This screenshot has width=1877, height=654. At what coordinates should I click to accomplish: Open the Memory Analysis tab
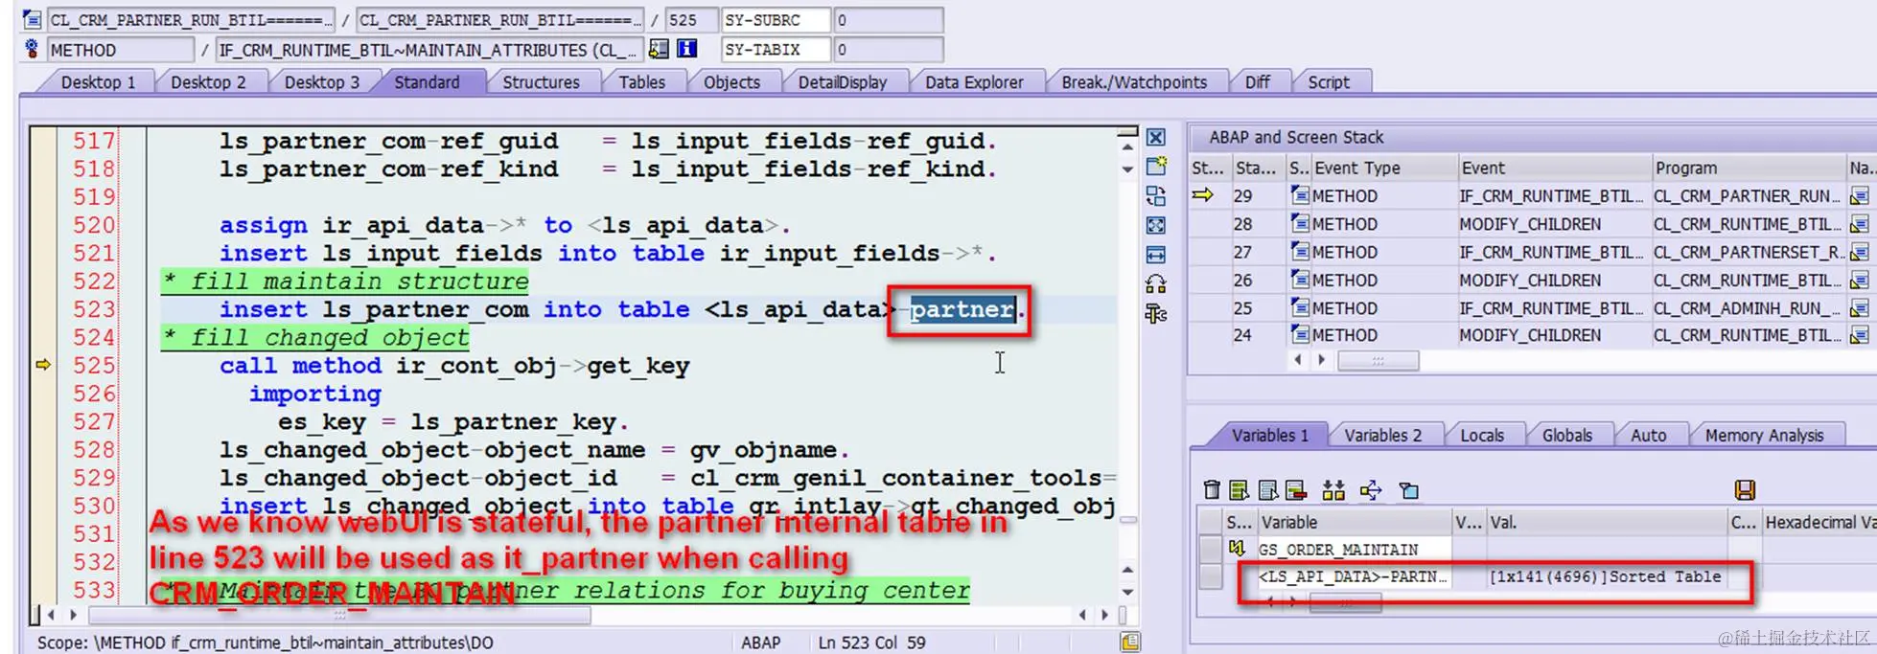tap(1764, 436)
